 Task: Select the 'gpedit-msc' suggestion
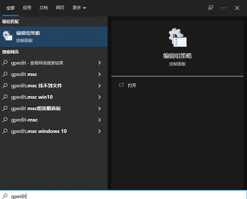[x=54, y=120]
